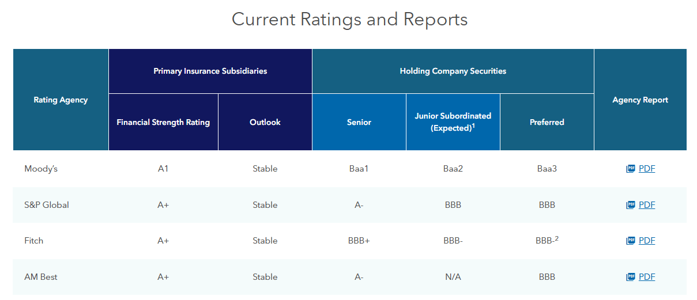697x300 pixels.
Task: Click the Agency Report column header
Action: [640, 100]
